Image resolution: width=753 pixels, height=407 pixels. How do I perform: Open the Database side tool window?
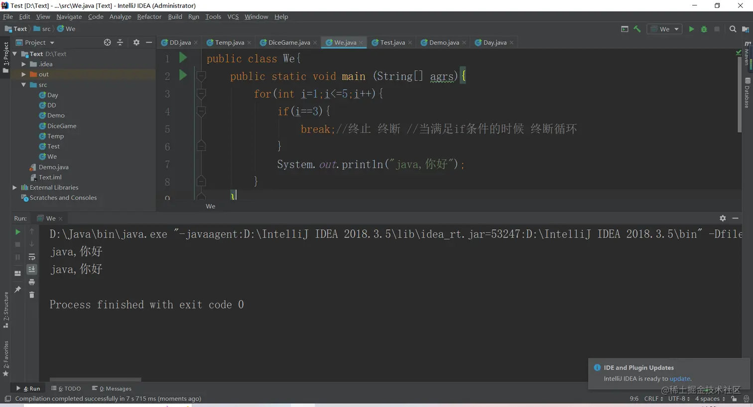(747, 93)
